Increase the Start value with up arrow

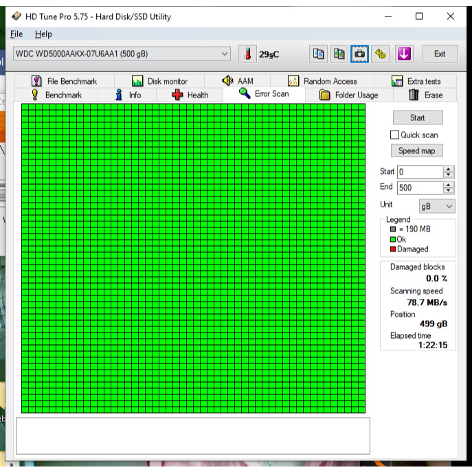[449, 169]
